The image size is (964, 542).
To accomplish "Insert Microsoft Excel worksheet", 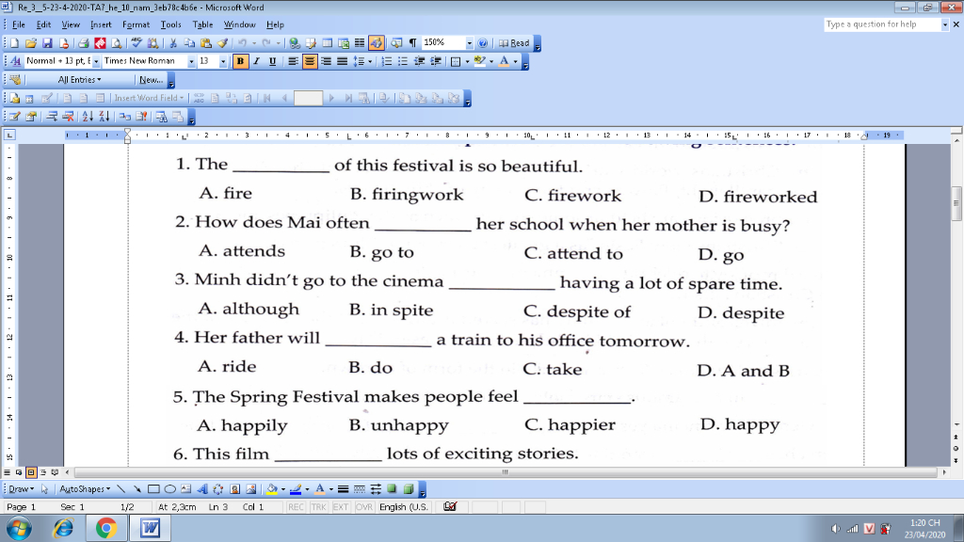I will 344,43.
